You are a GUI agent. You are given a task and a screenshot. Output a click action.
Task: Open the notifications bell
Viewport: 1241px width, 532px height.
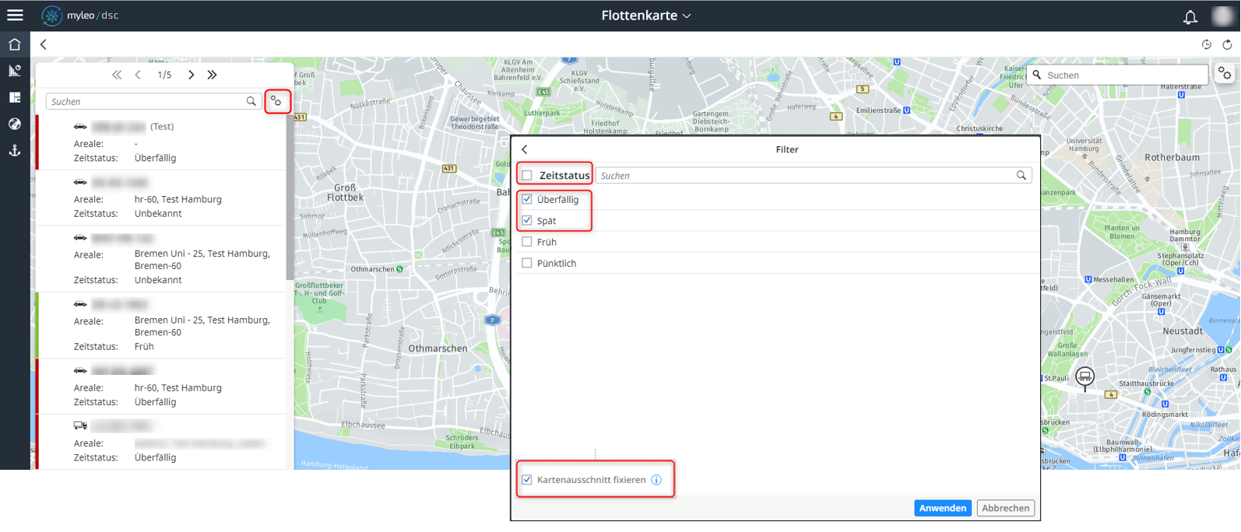[1190, 16]
